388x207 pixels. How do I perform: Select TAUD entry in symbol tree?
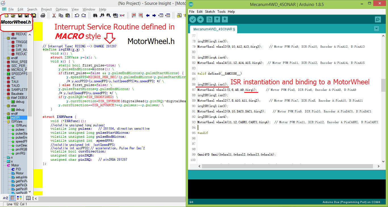tap(15, 86)
